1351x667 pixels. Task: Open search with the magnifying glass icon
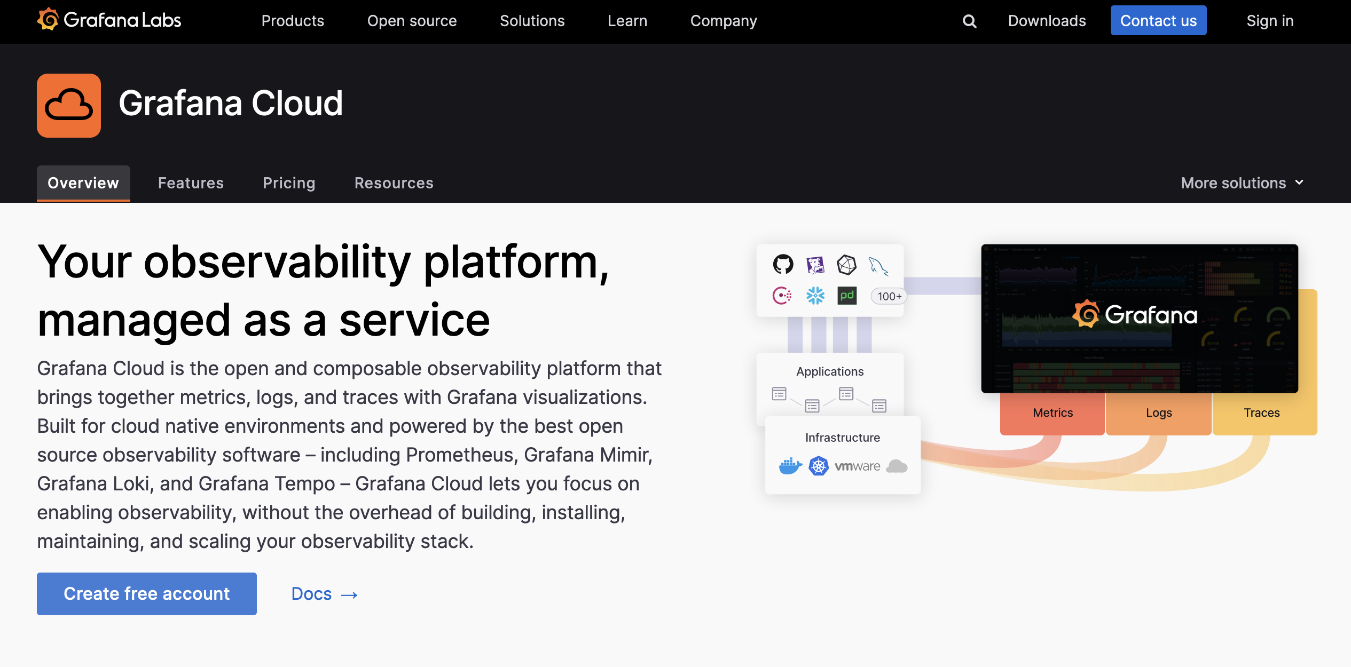pos(969,21)
